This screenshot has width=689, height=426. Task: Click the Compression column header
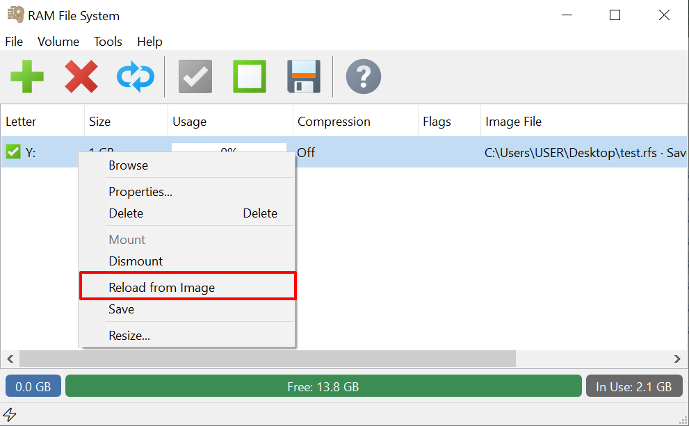pyautogui.click(x=355, y=122)
